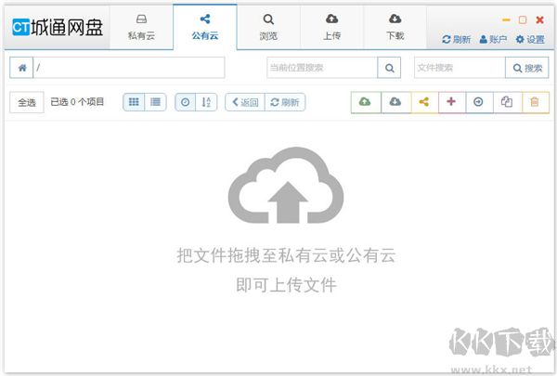Click the orange trash delete icon
The height and width of the screenshot is (376, 557).
(x=534, y=102)
